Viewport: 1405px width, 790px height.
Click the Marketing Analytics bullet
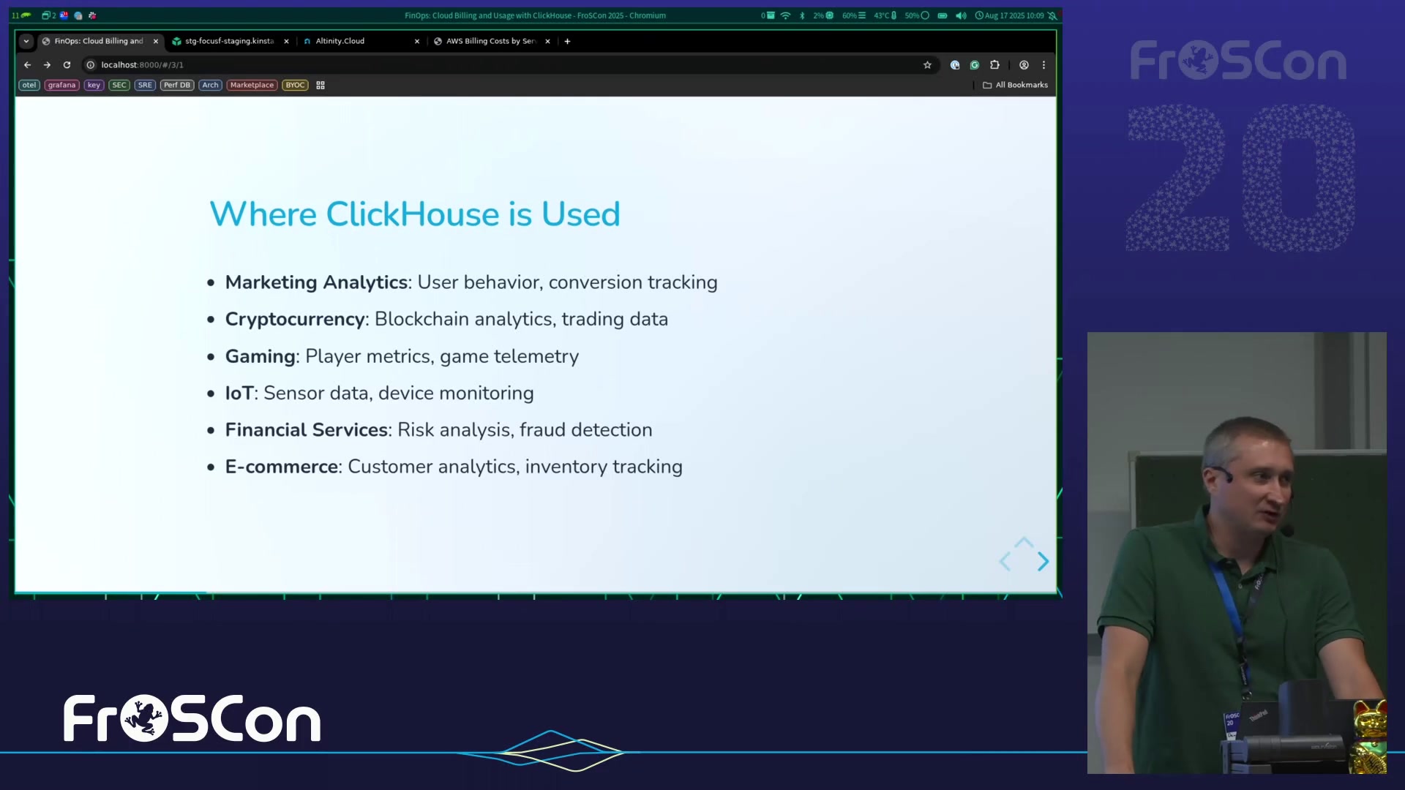pos(471,282)
